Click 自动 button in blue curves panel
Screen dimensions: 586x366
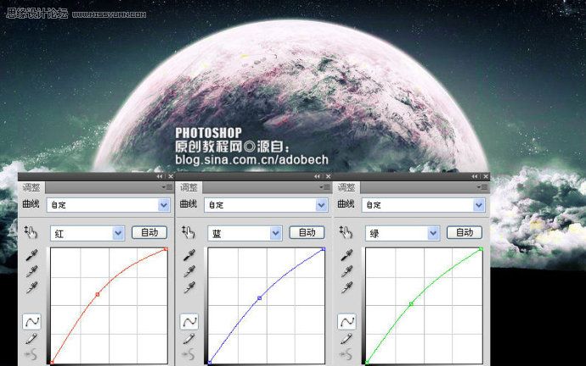click(x=307, y=233)
